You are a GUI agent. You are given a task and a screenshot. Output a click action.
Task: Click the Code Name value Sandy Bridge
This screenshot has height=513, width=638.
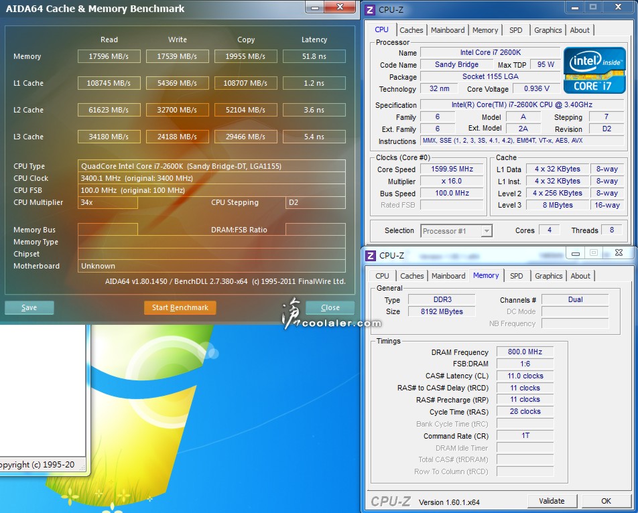[456, 65]
